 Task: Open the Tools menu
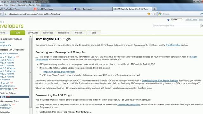[x=31, y=5]
